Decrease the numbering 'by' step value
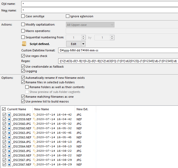The image size is (178, 168). [x=112, y=39]
